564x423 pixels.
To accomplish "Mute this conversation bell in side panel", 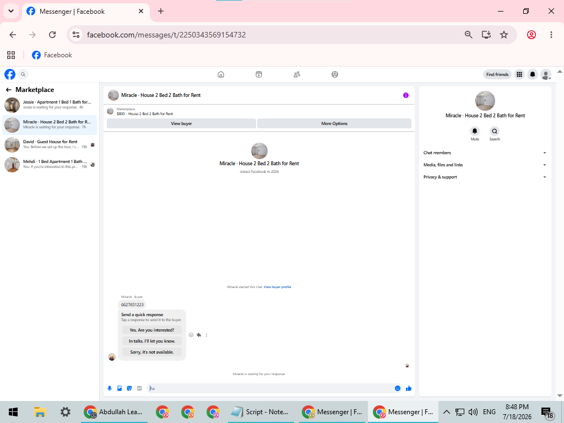I will [x=475, y=131].
